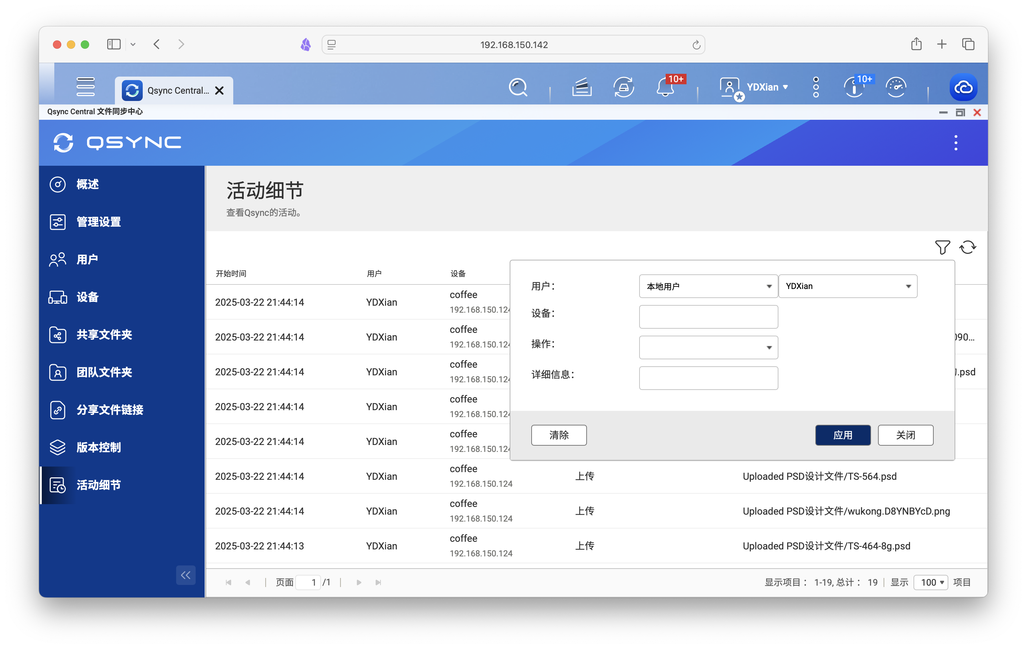Select the wukong.D8YNBYcD.png upload row
The height and width of the screenshot is (649, 1027).
coord(596,511)
